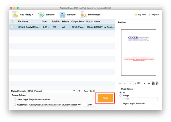Click the wrench output settings icon
The image size is (171, 122).
click(80, 91)
